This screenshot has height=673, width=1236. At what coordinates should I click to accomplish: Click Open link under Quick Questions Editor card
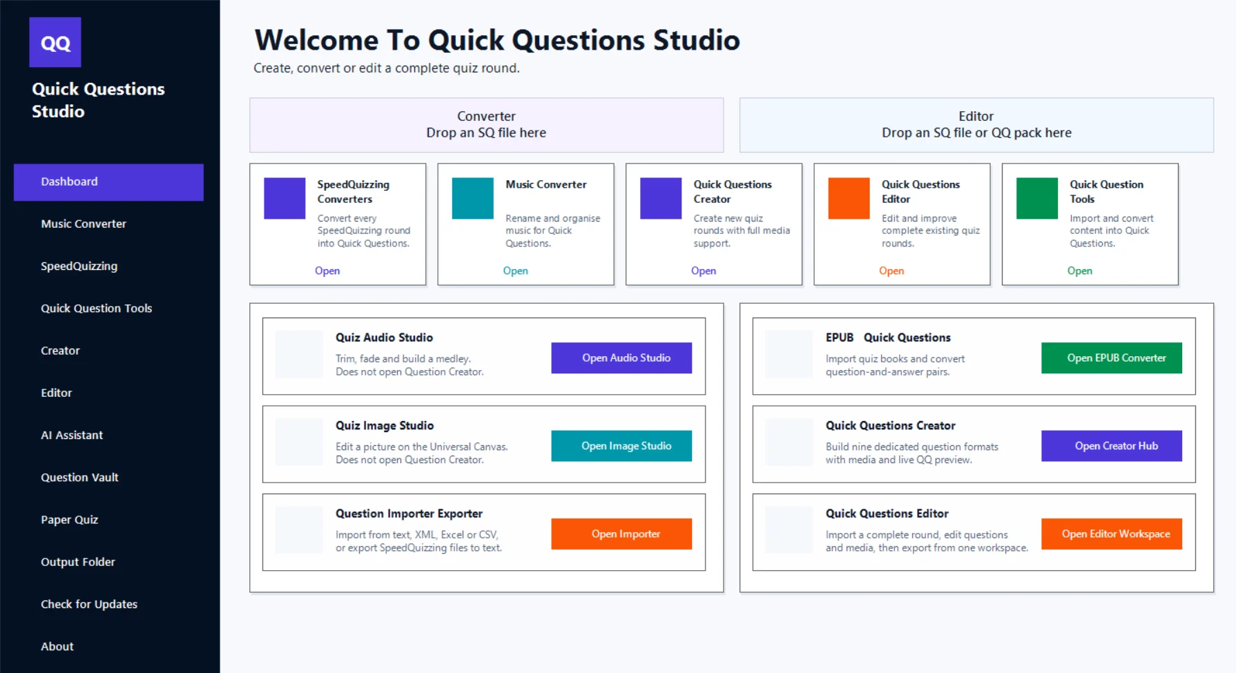click(x=891, y=271)
